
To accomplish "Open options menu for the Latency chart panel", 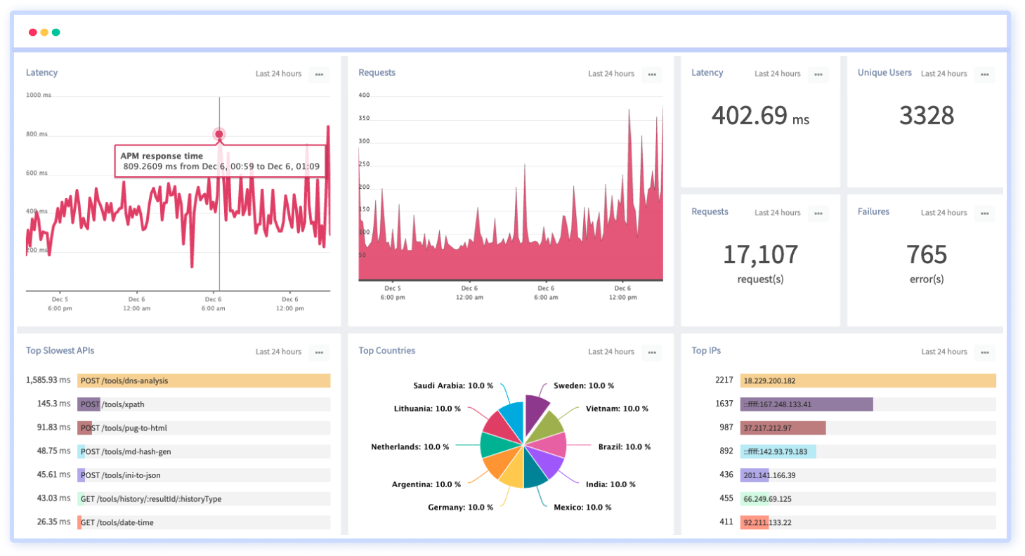I will [320, 74].
